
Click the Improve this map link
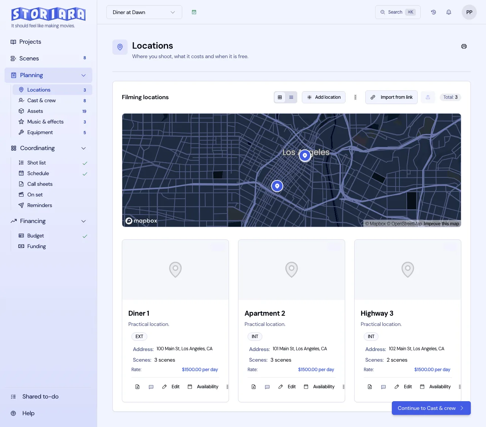point(441,224)
